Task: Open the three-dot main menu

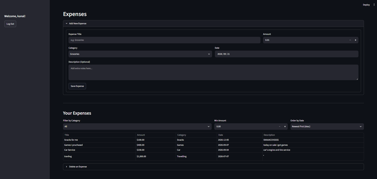Action: click(374, 5)
